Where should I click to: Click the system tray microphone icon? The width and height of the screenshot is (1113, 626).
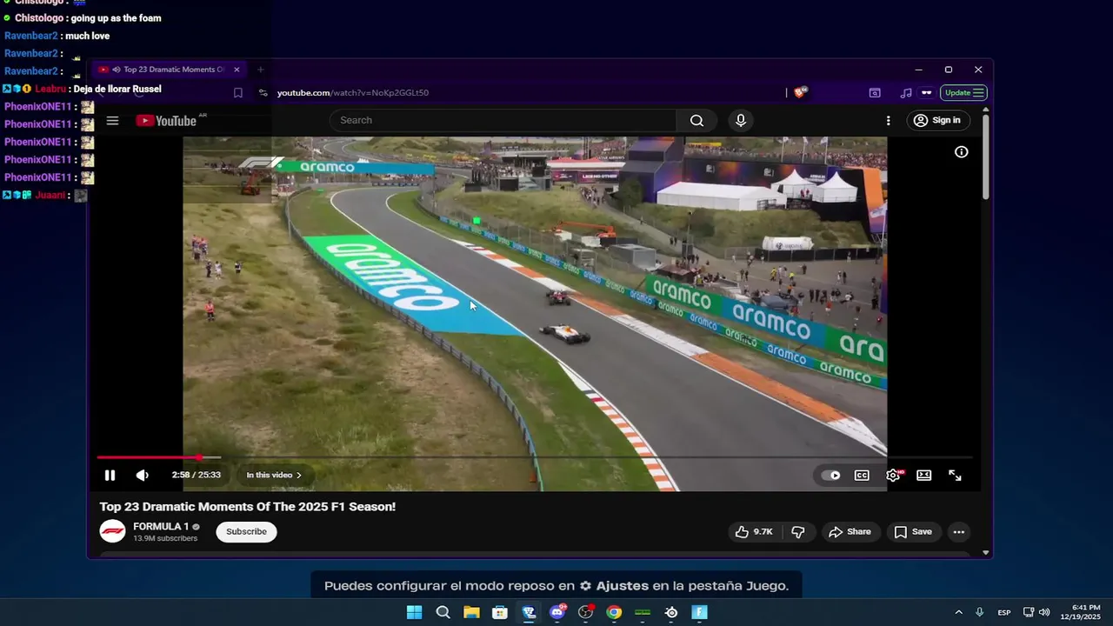point(980,612)
